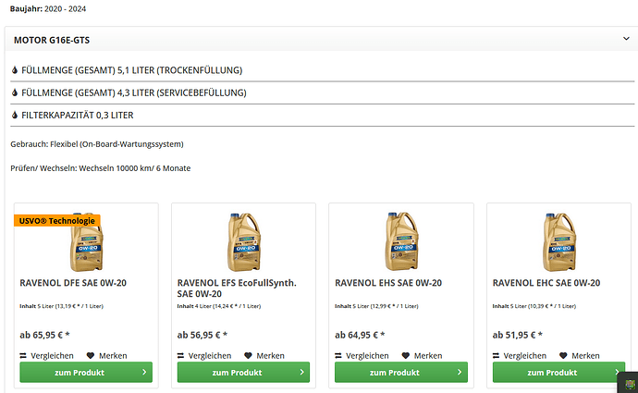This screenshot has width=638, height=393.
Task: Click oil drop icon beside Trockenfüllung row
Action: 15,70
